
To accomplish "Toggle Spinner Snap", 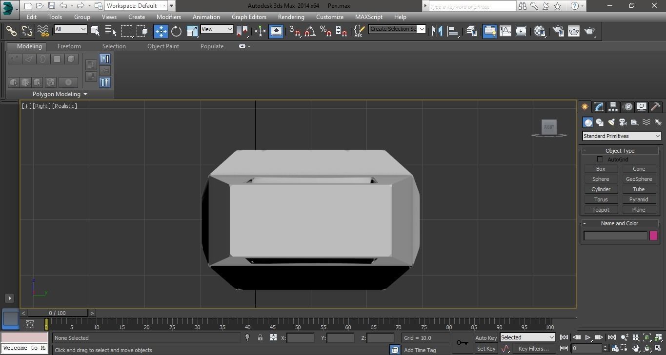I will 342,31.
